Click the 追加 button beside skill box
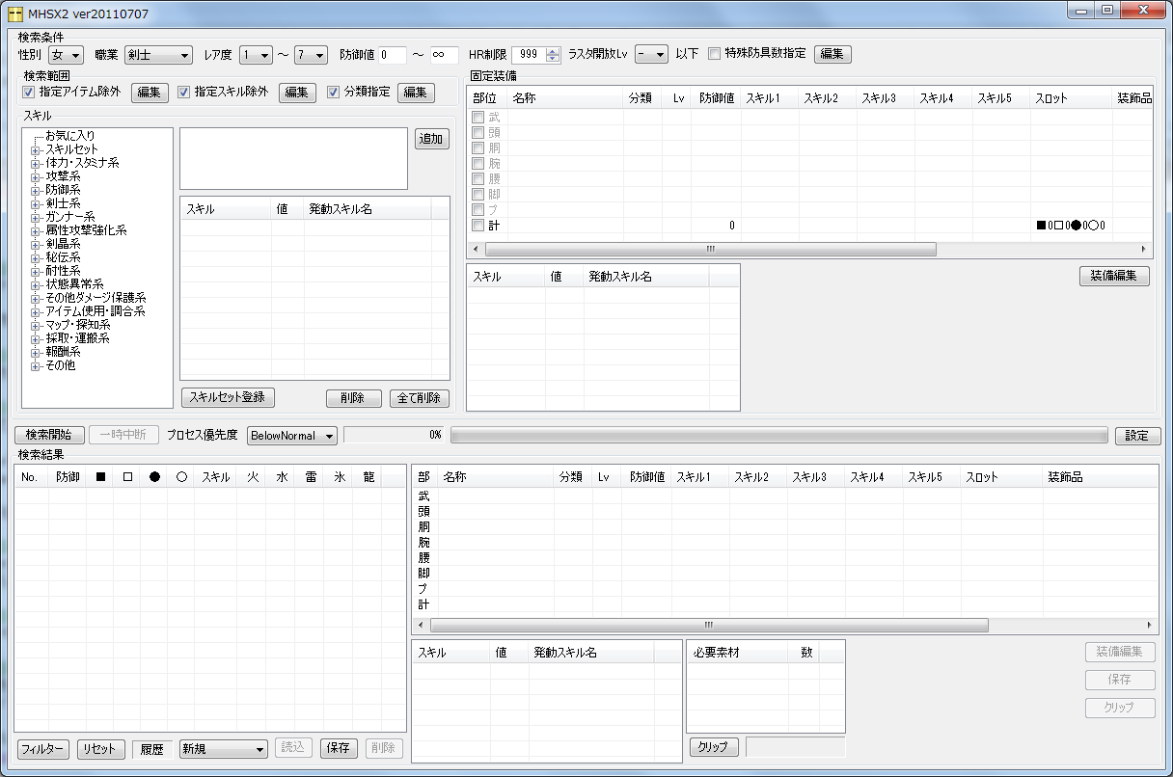Image resolution: width=1173 pixels, height=777 pixels. (x=433, y=139)
